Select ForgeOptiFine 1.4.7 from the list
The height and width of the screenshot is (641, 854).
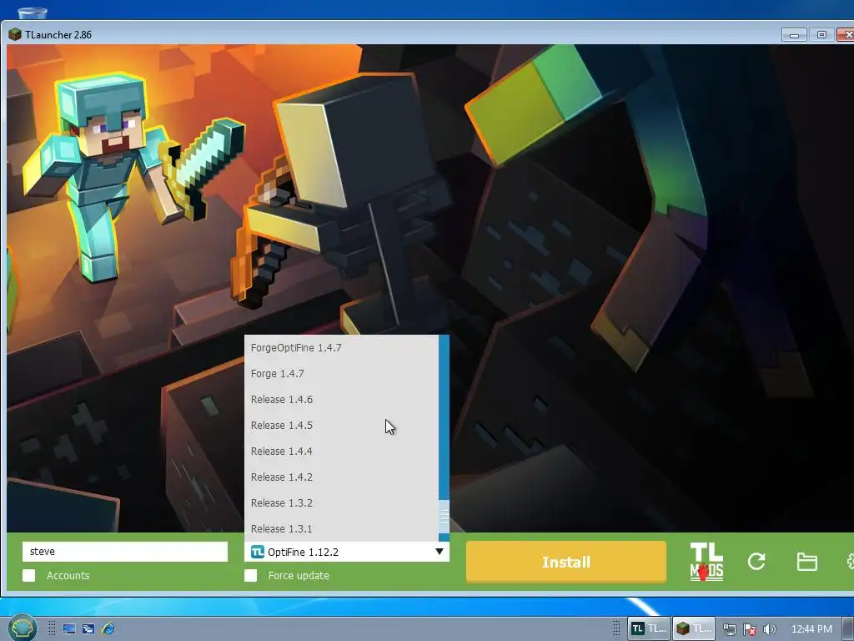[341, 348]
